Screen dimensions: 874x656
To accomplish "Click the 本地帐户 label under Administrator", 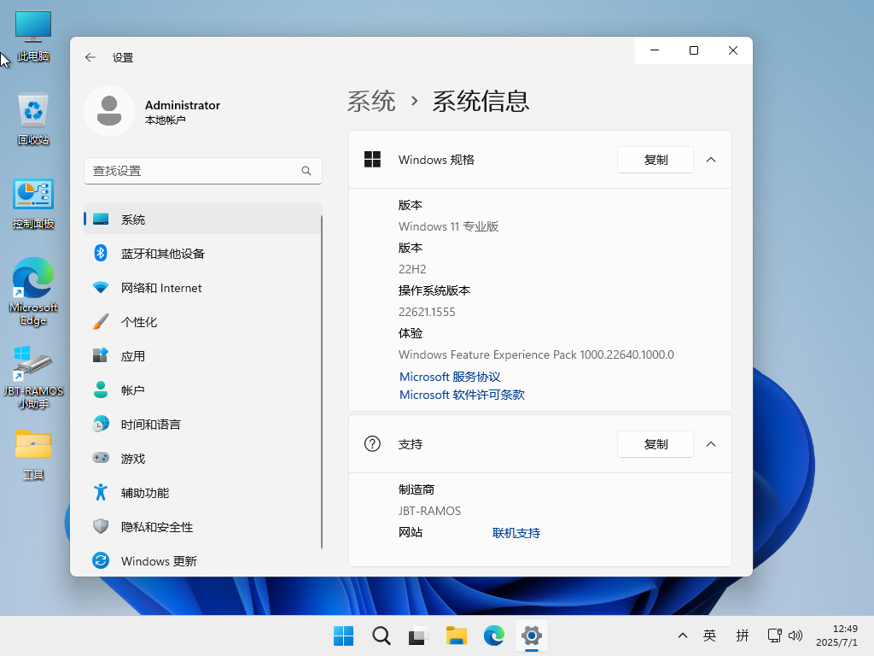I will [x=165, y=120].
